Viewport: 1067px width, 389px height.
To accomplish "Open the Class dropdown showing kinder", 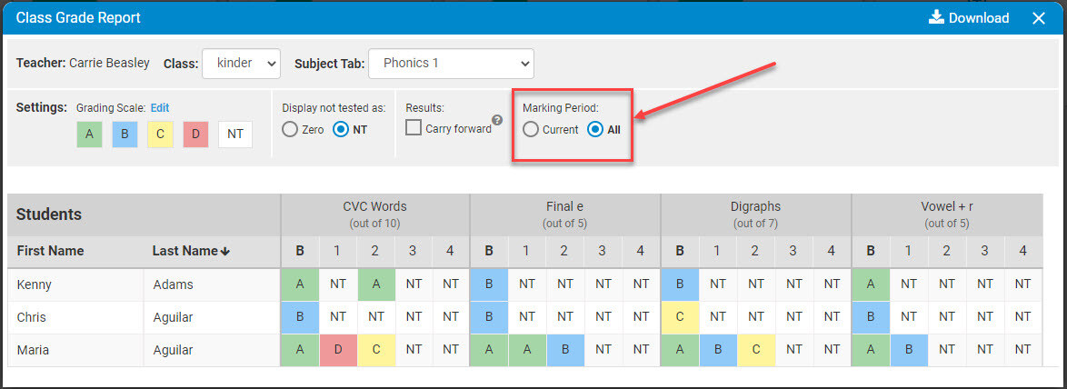I will pos(242,64).
